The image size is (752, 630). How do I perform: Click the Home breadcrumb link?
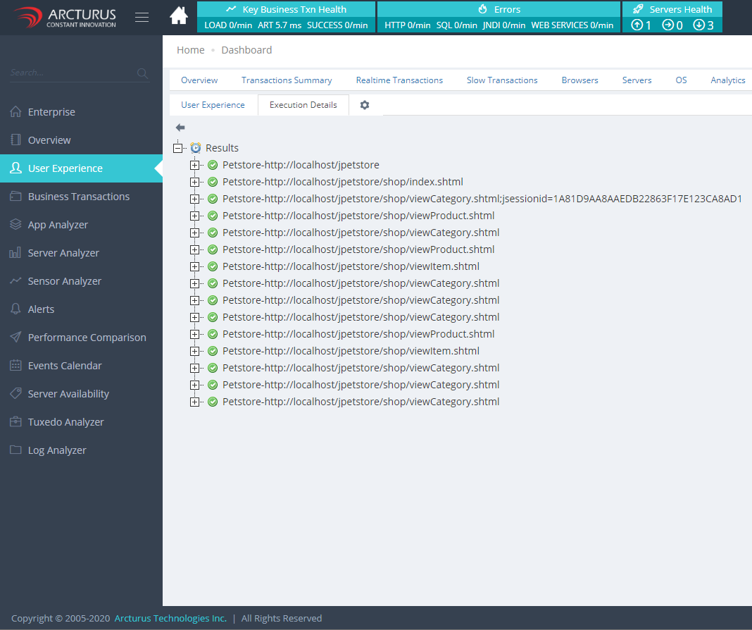click(x=190, y=50)
